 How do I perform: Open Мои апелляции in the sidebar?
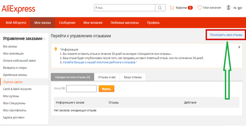point(13,54)
